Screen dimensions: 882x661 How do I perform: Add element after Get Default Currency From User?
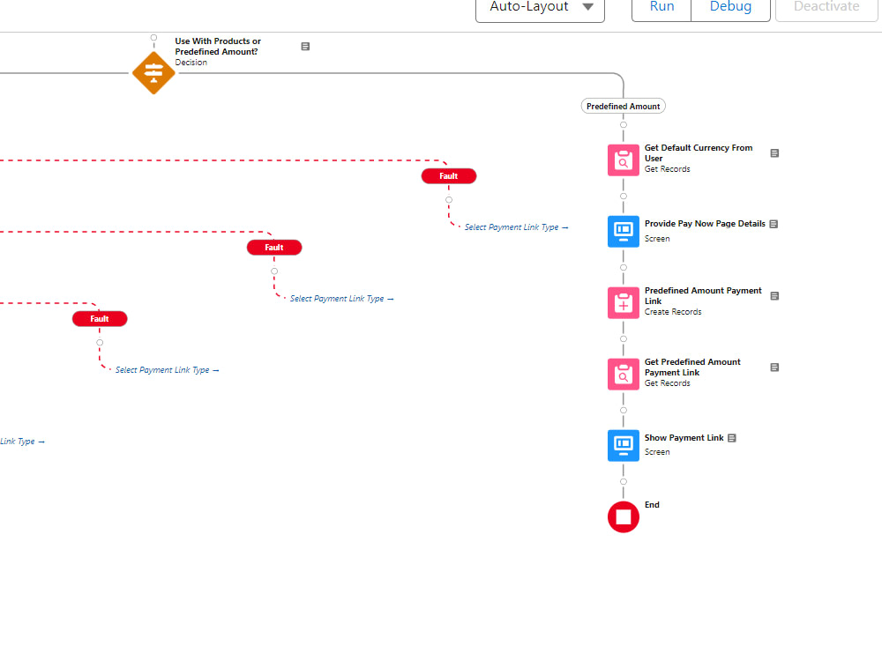pos(624,197)
